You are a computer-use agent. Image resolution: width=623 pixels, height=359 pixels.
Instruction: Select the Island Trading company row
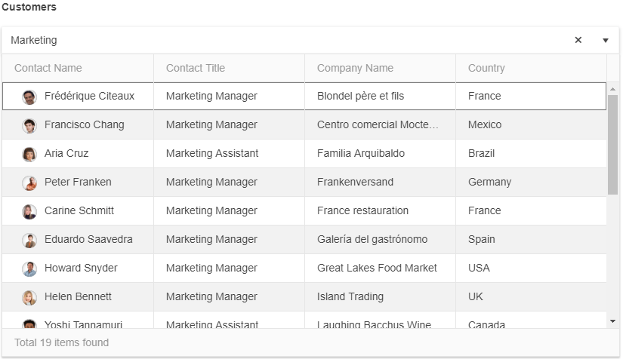tap(304, 296)
